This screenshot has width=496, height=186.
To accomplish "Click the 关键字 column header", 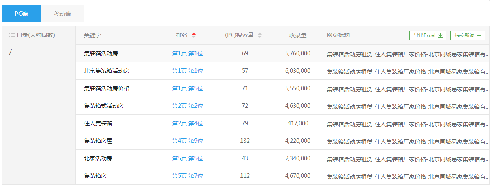I will coord(92,35).
